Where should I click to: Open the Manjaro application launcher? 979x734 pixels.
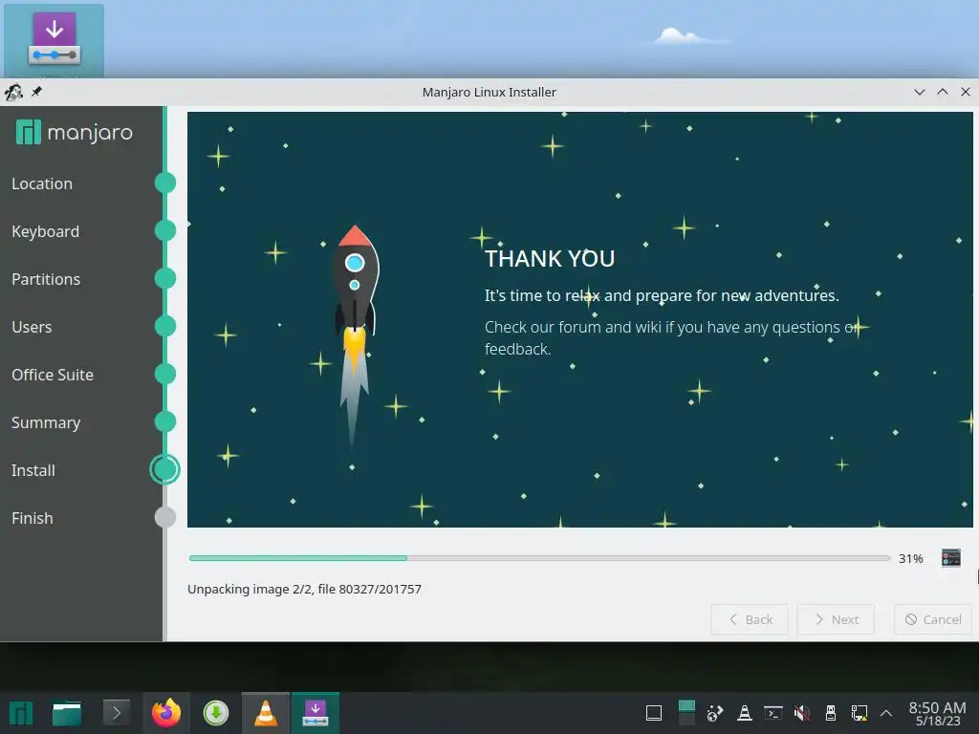tap(21, 713)
